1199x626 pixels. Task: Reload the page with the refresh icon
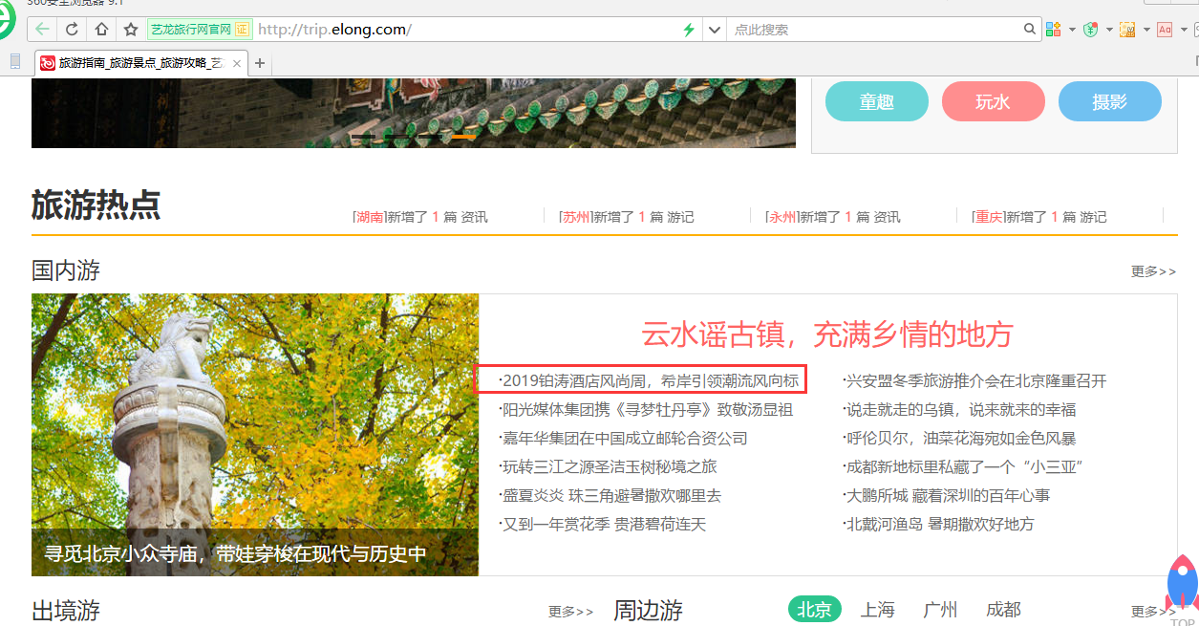click(72, 30)
